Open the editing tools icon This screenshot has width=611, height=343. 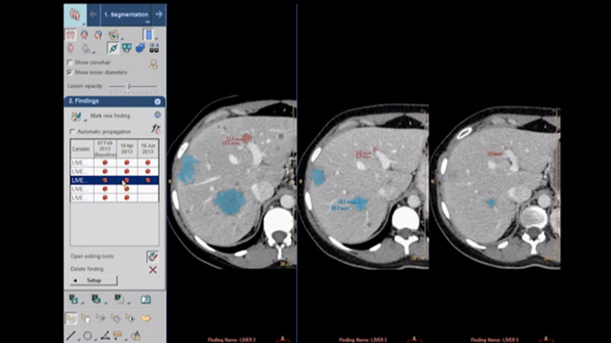coord(152,257)
